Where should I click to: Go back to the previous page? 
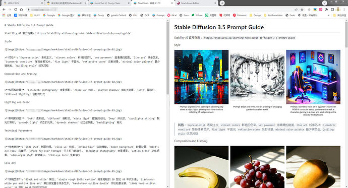coord(4,9)
